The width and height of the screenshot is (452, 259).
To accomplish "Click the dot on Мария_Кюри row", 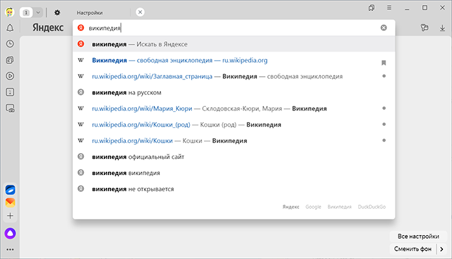I will [x=384, y=108].
